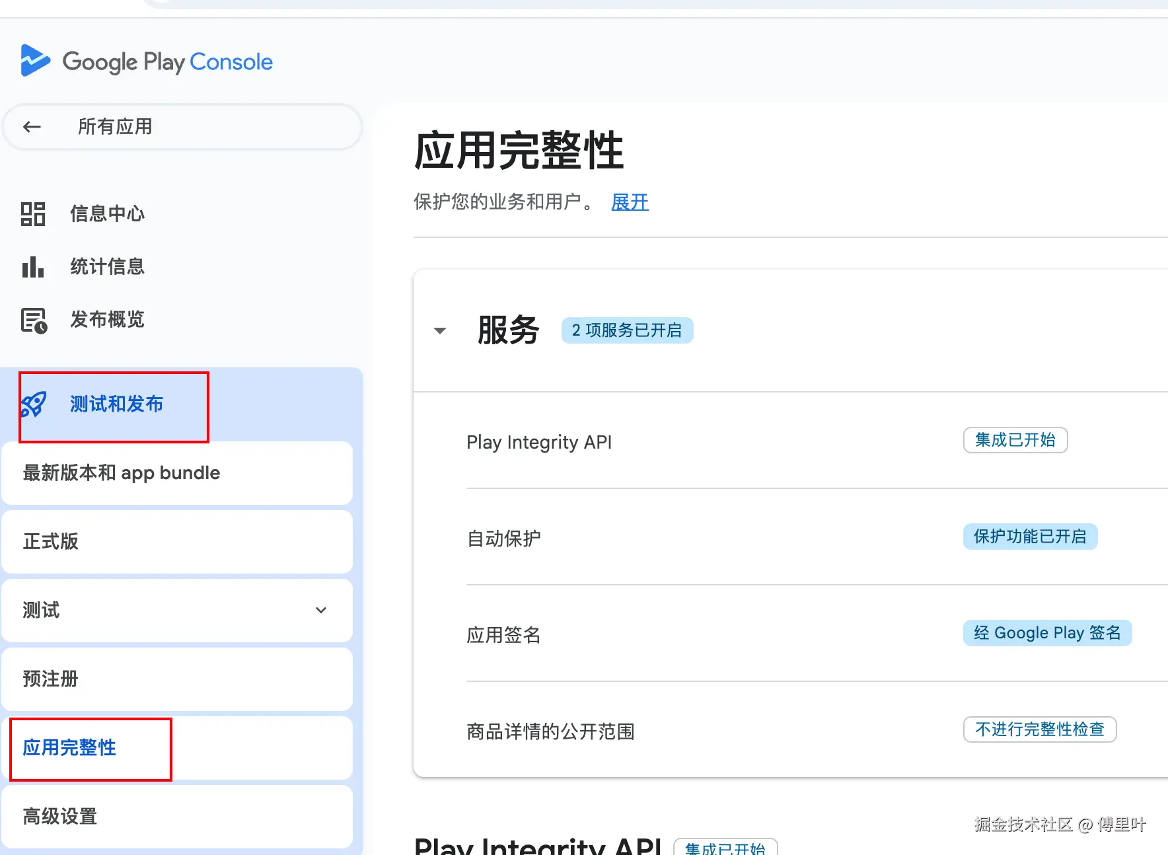Viewport: 1168px width, 855px height.
Task: Click the 统计信息 bar chart icon
Action: tap(33, 267)
